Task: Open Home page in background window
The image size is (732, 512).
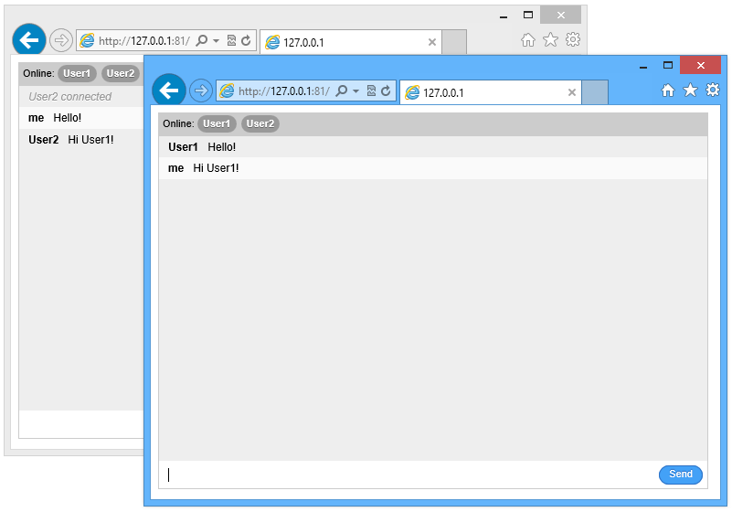Action: click(x=528, y=40)
